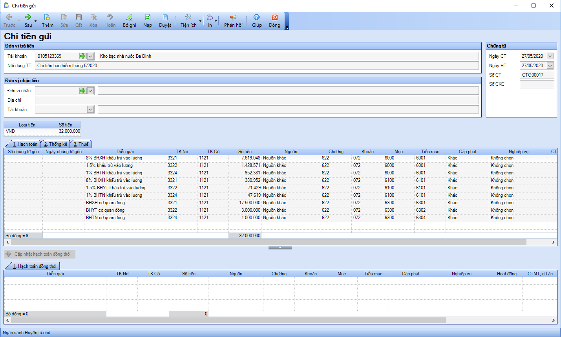Click Cập nhật hạch toán đồng thời button

point(40,254)
